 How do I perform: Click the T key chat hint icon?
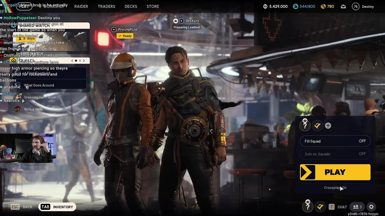click(x=331, y=207)
